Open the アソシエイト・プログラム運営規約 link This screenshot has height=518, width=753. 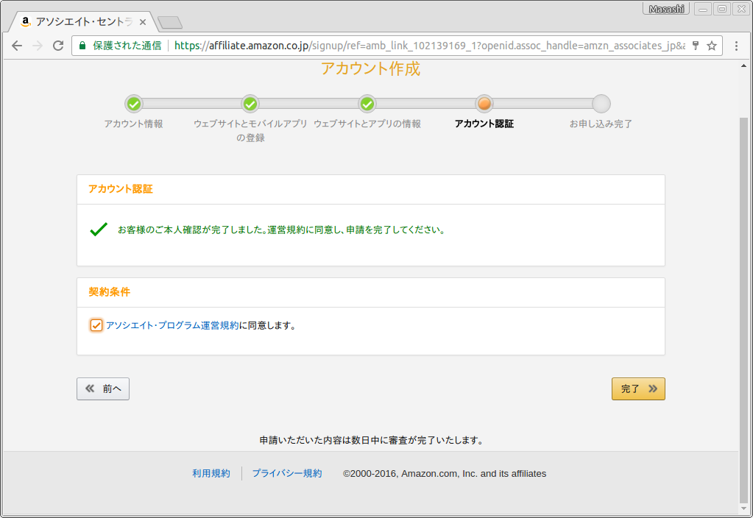(x=172, y=325)
